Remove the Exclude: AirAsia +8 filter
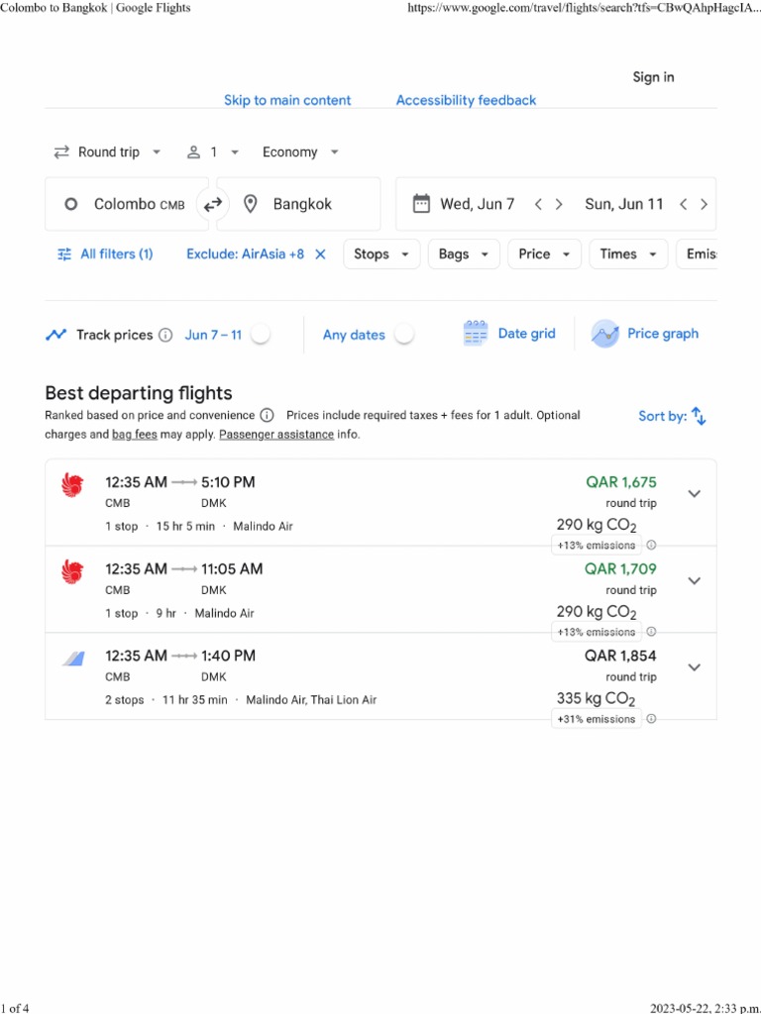 (320, 254)
